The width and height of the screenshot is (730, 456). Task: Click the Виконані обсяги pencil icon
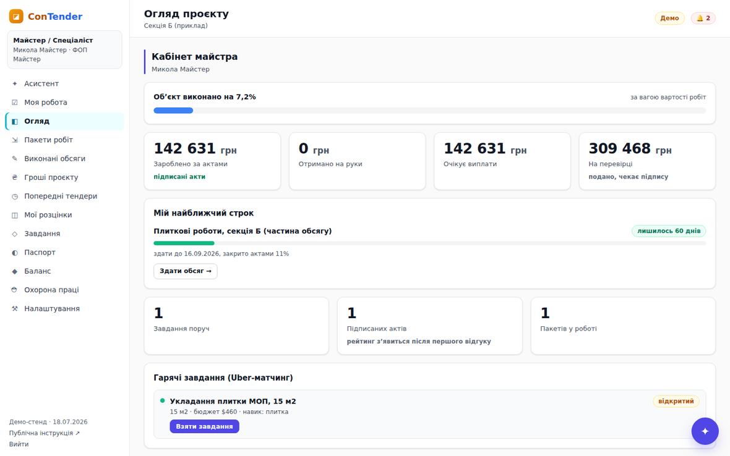tap(15, 159)
